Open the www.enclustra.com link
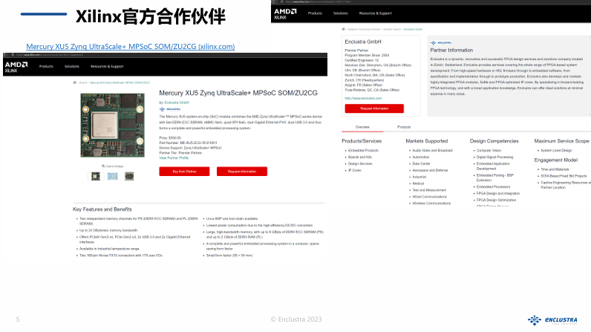Image resolution: width=591 pixels, height=332 pixels. (x=363, y=98)
